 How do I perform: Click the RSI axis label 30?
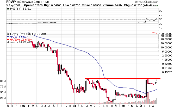160,24
